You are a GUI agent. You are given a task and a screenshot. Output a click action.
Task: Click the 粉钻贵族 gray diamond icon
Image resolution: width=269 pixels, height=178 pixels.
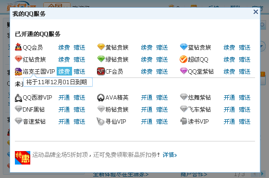tap(101, 109)
